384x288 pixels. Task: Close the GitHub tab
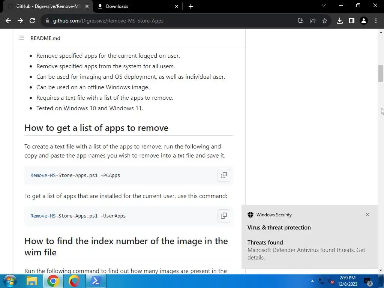pyautogui.click(x=87, y=6)
